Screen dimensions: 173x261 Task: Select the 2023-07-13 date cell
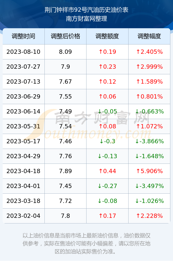[23, 81]
